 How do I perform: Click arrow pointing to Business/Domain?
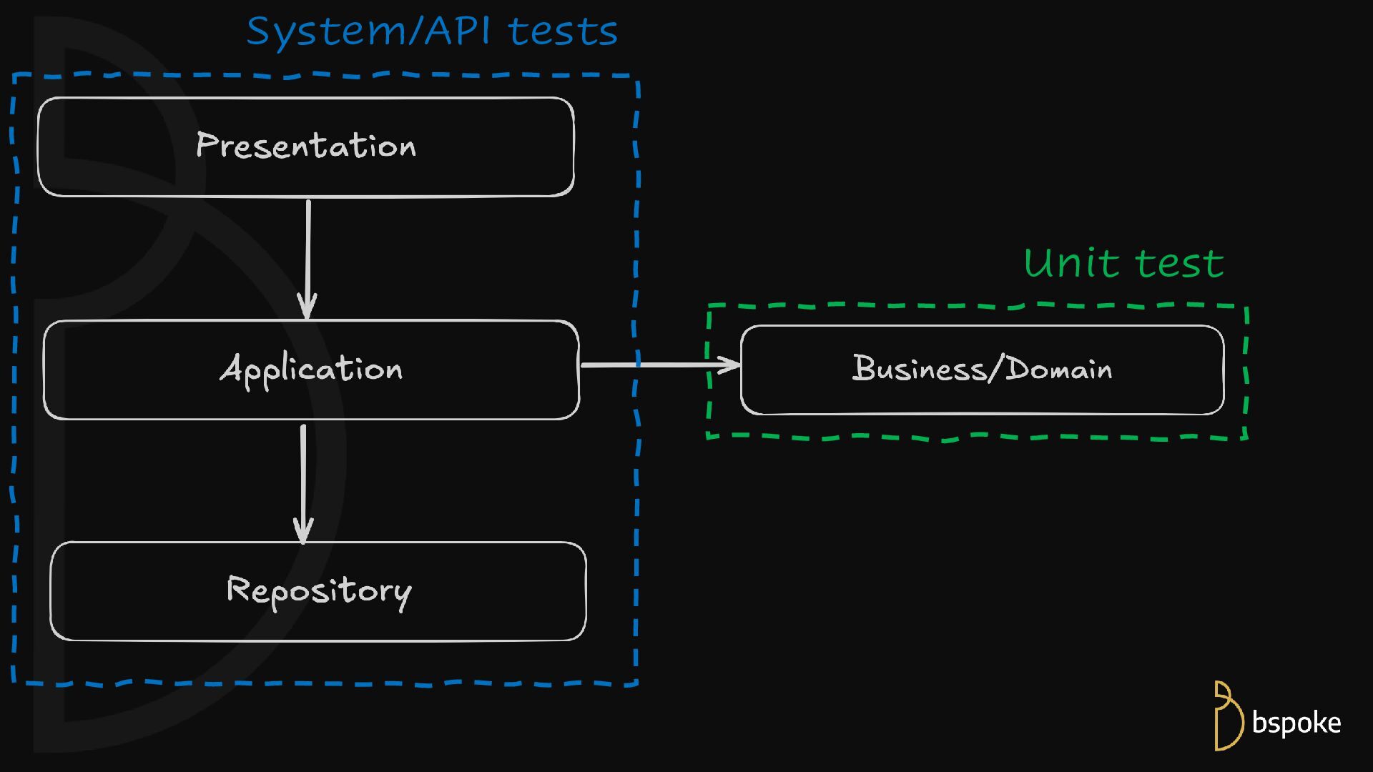(x=672, y=365)
